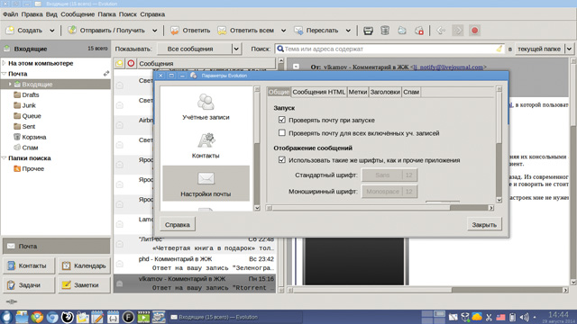
Task: Open the Send / Receive dropdown arrow
Action: pyautogui.click(x=154, y=31)
